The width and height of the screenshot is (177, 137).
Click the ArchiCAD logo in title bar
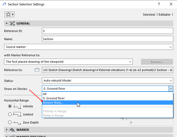(x=4, y=4)
